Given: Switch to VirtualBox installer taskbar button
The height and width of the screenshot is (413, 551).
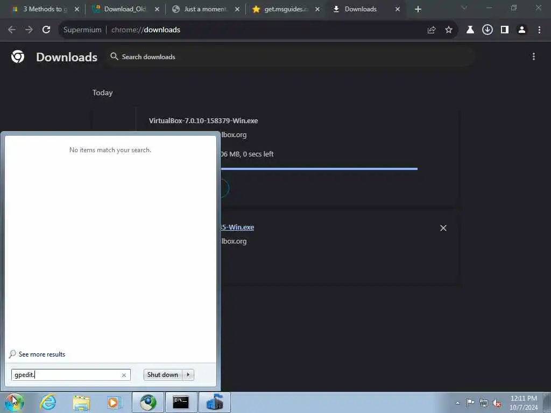Looking at the screenshot, I should point(214,402).
